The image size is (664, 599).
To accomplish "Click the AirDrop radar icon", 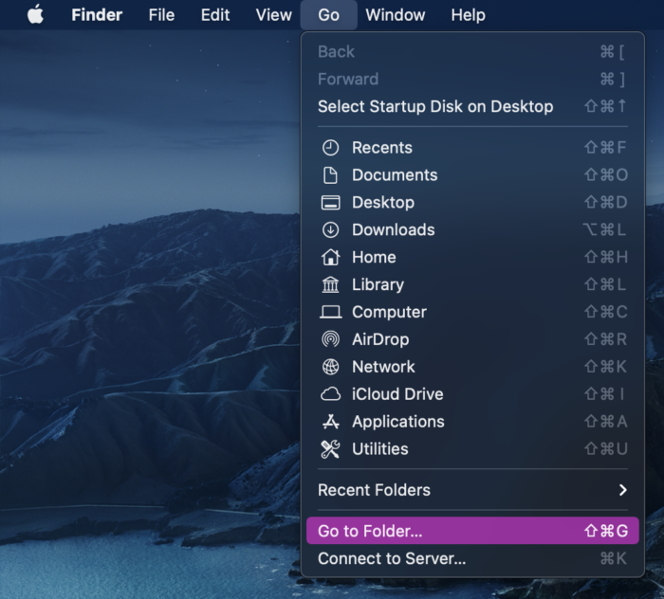I will [x=330, y=339].
